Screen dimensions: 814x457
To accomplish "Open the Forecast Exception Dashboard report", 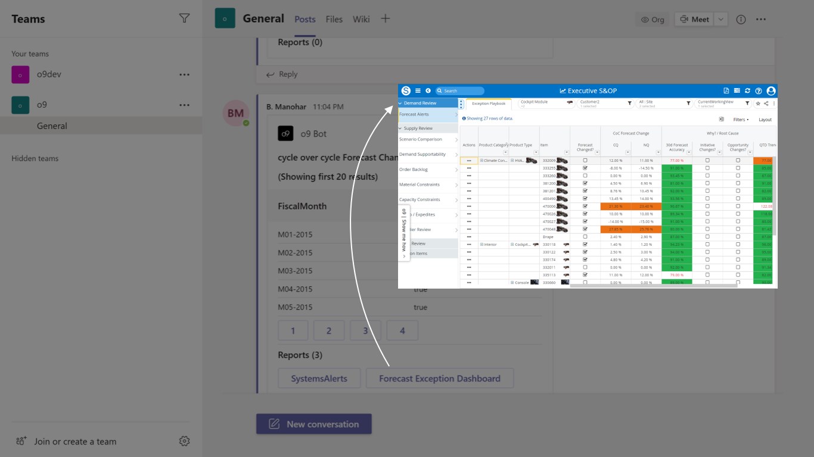I will click(440, 378).
